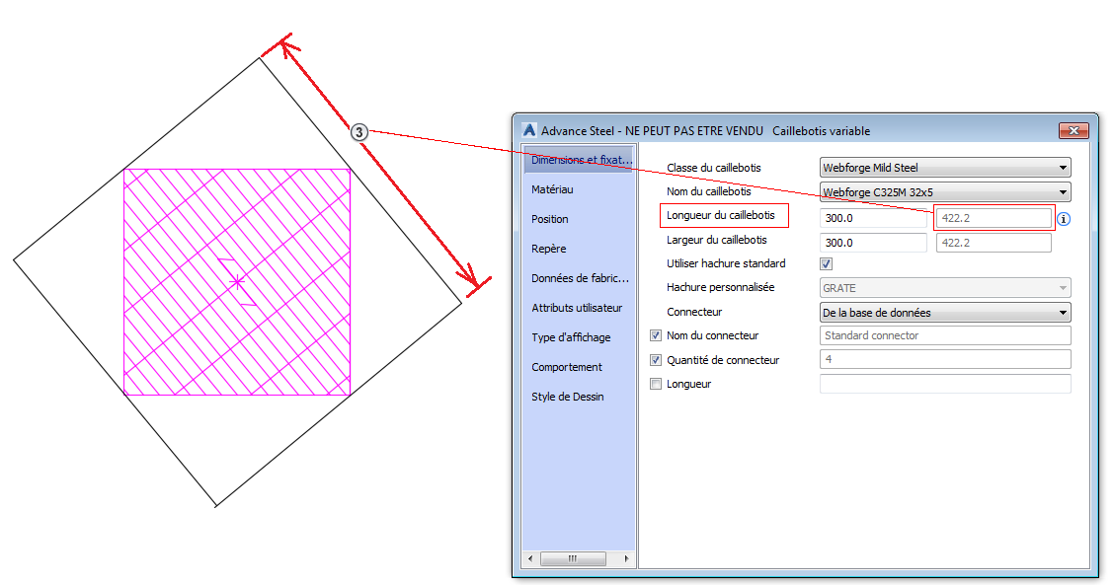Open the Repère tab

[548, 249]
